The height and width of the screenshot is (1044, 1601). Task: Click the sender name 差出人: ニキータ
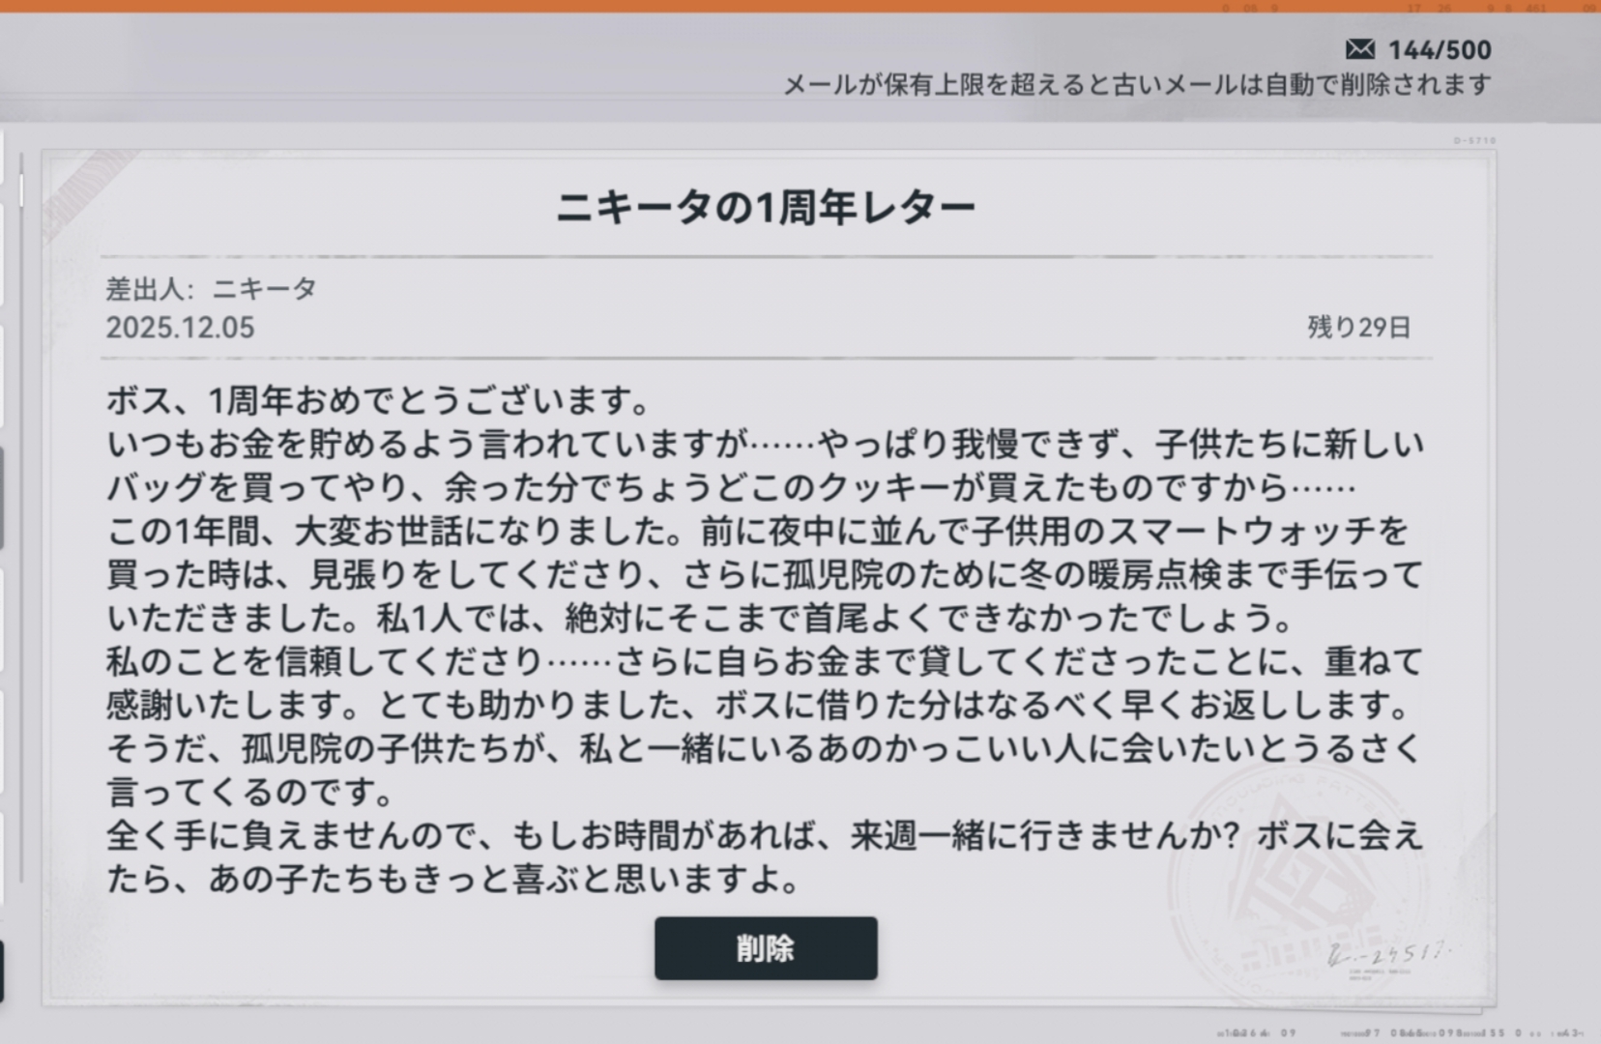point(211,288)
